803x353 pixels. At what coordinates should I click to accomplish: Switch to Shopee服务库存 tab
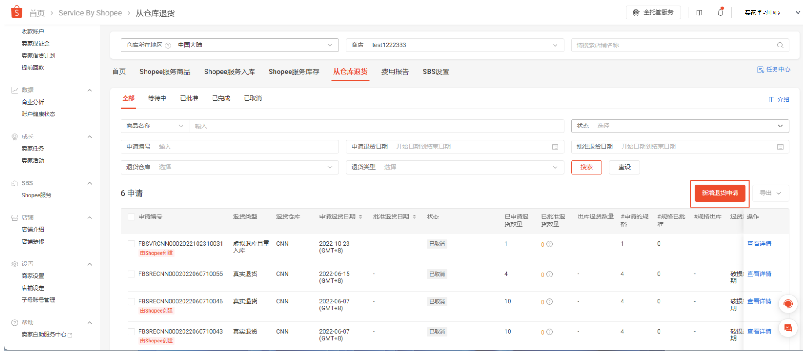[x=294, y=72]
